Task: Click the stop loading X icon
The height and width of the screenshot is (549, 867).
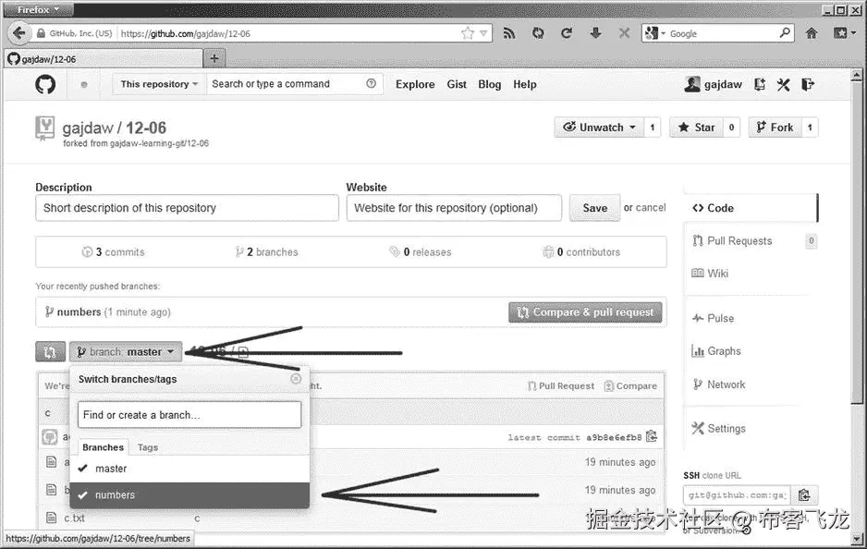Action: (x=624, y=33)
